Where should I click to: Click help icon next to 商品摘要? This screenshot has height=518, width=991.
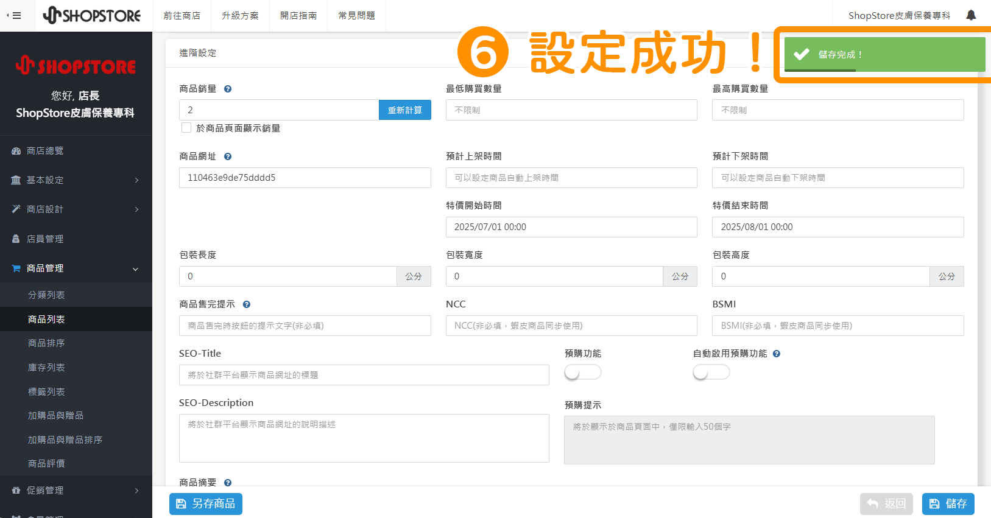228,483
